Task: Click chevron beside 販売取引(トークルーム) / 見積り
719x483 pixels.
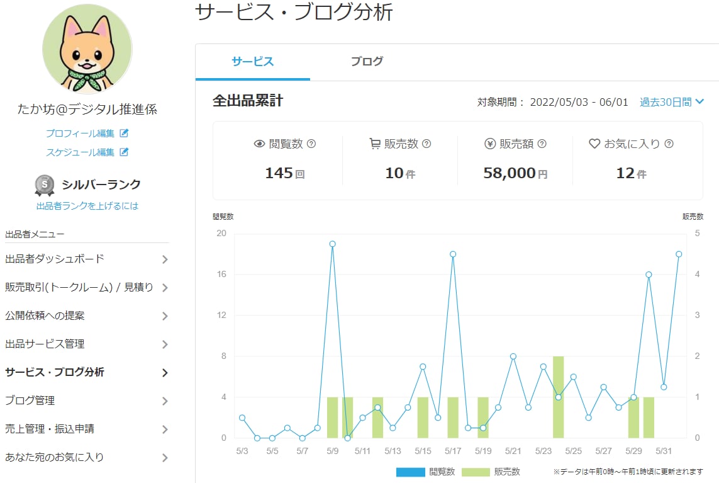Action: tap(165, 288)
